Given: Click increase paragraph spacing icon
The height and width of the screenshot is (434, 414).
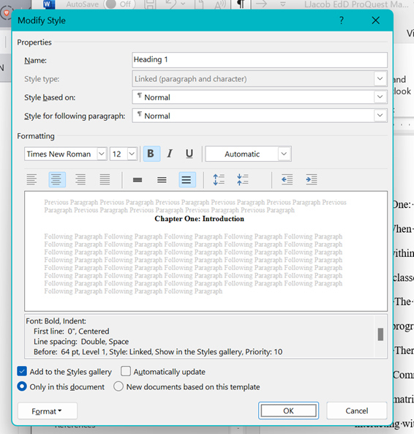Looking at the screenshot, I should [x=219, y=179].
